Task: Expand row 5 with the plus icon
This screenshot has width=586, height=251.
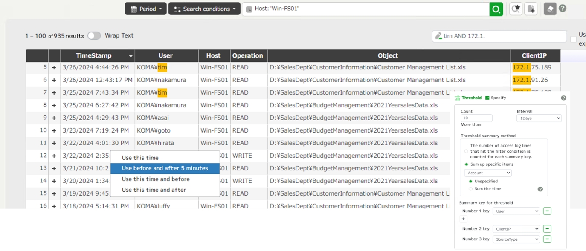Action: pyautogui.click(x=54, y=67)
